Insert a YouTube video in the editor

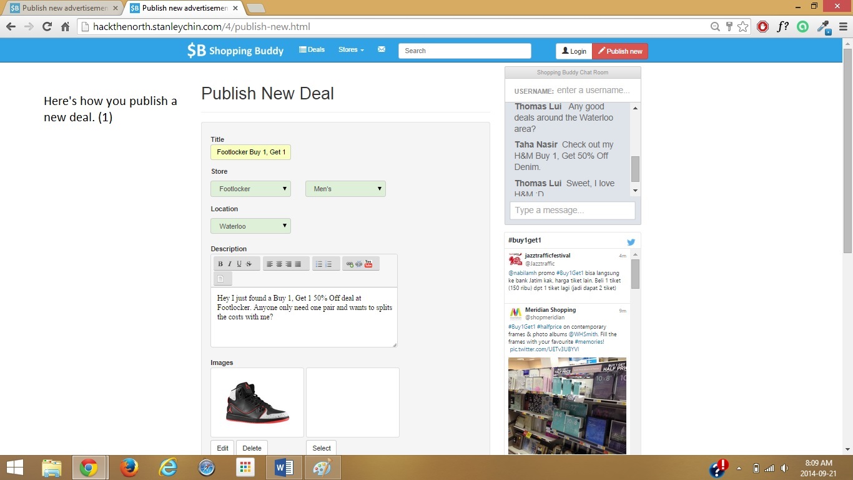pos(368,264)
